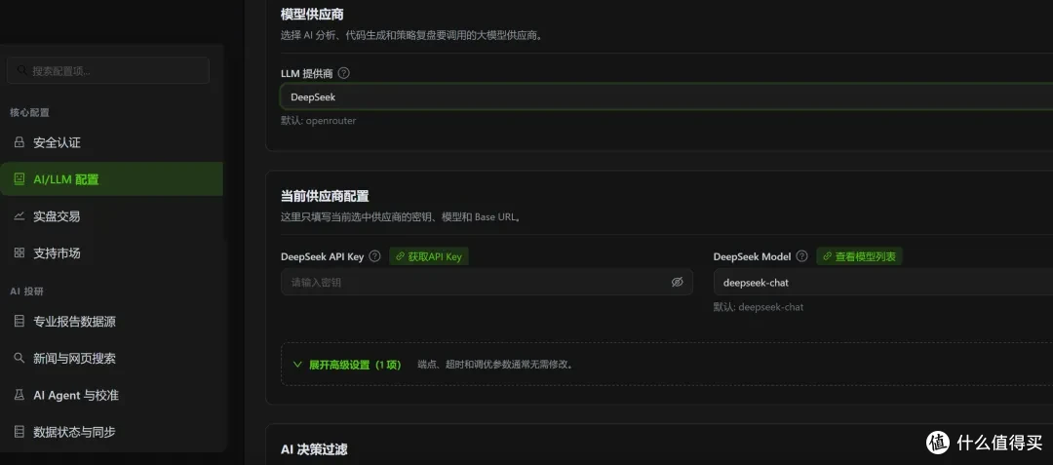
Task: Click the lock icon beside 安全认证
Action: (x=19, y=142)
